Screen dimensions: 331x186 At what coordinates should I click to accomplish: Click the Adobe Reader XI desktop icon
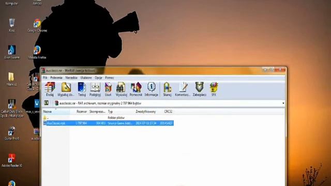tap(12, 160)
